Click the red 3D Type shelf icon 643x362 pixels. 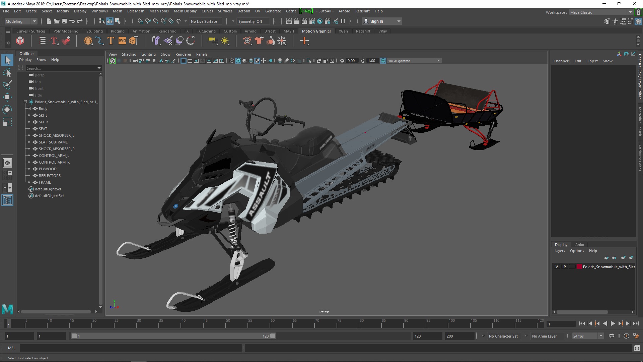[54, 41]
